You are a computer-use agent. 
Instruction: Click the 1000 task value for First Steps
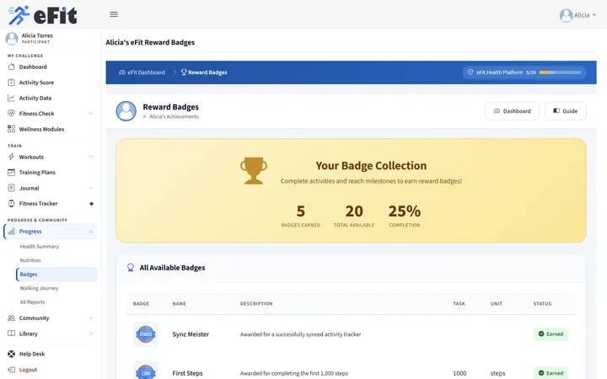pyautogui.click(x=459, y=373)
